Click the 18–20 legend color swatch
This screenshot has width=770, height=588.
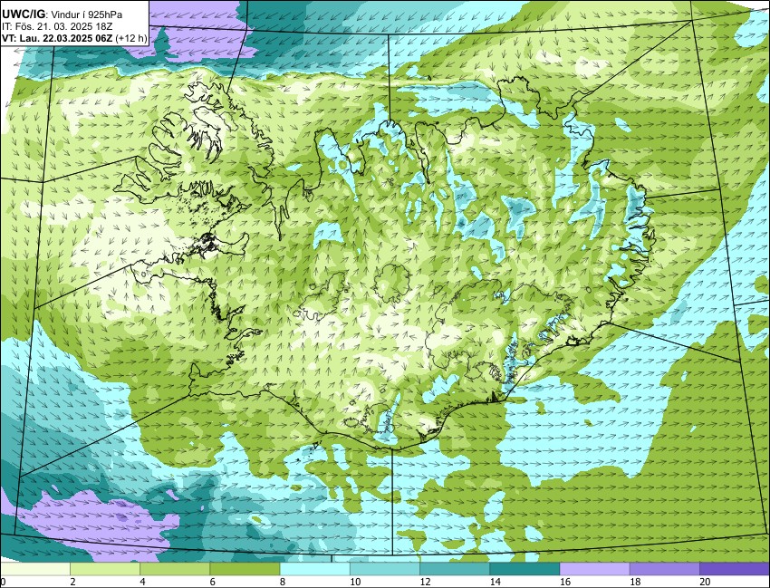pos(664,569)
